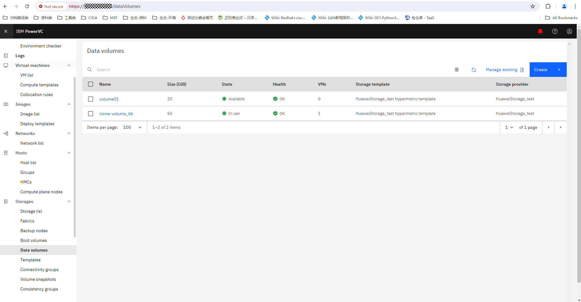Open the user profile icon in header

[x=569, y=31]
